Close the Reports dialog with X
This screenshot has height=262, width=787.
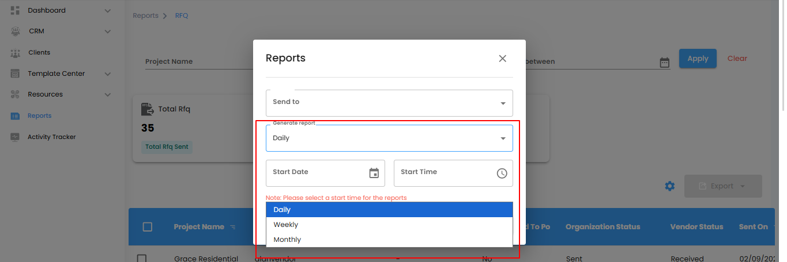(x=502, y=59)
